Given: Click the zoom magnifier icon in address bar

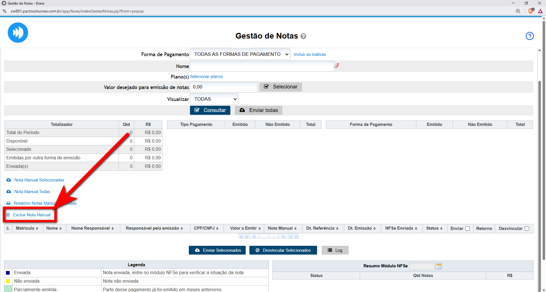Looking at the screenshot, I should click(x=518, y=11).
